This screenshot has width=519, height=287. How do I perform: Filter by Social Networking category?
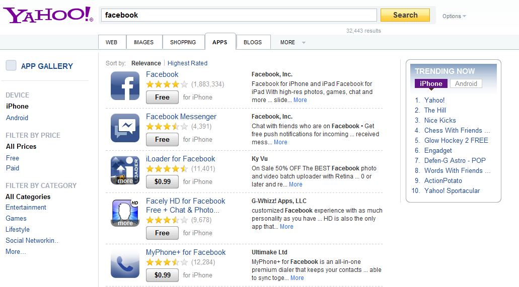coord(32,240)
